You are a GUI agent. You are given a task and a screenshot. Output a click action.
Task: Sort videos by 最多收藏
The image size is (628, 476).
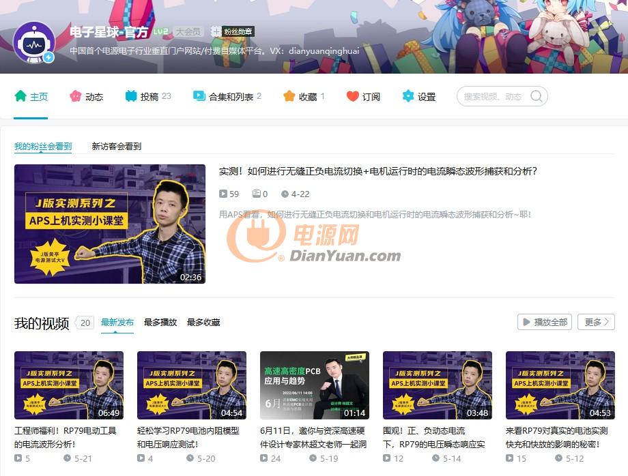coord(203,323)
